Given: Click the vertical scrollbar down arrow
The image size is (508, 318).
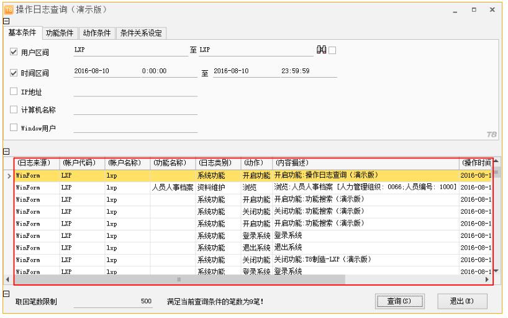Looking at the screenshot, I should pos(495,271).
